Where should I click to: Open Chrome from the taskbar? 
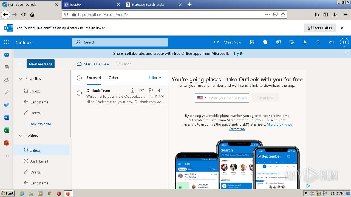click(x=50, y=193)
